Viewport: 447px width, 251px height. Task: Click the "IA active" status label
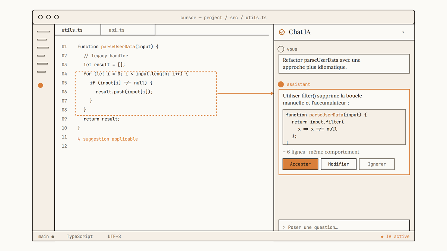tap(398, 236)
